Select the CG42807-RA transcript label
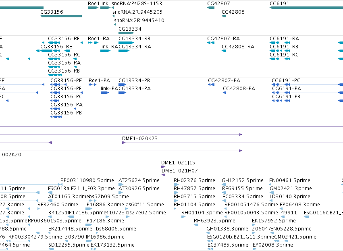 pos(224,39)
